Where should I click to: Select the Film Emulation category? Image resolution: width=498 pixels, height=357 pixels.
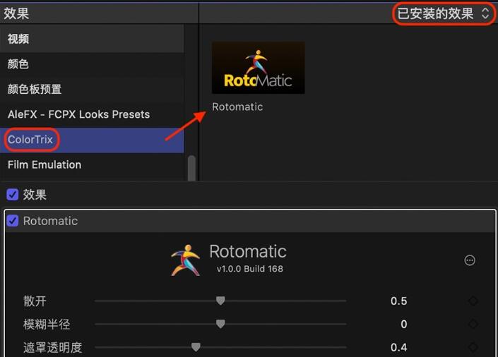pos(92,164)
